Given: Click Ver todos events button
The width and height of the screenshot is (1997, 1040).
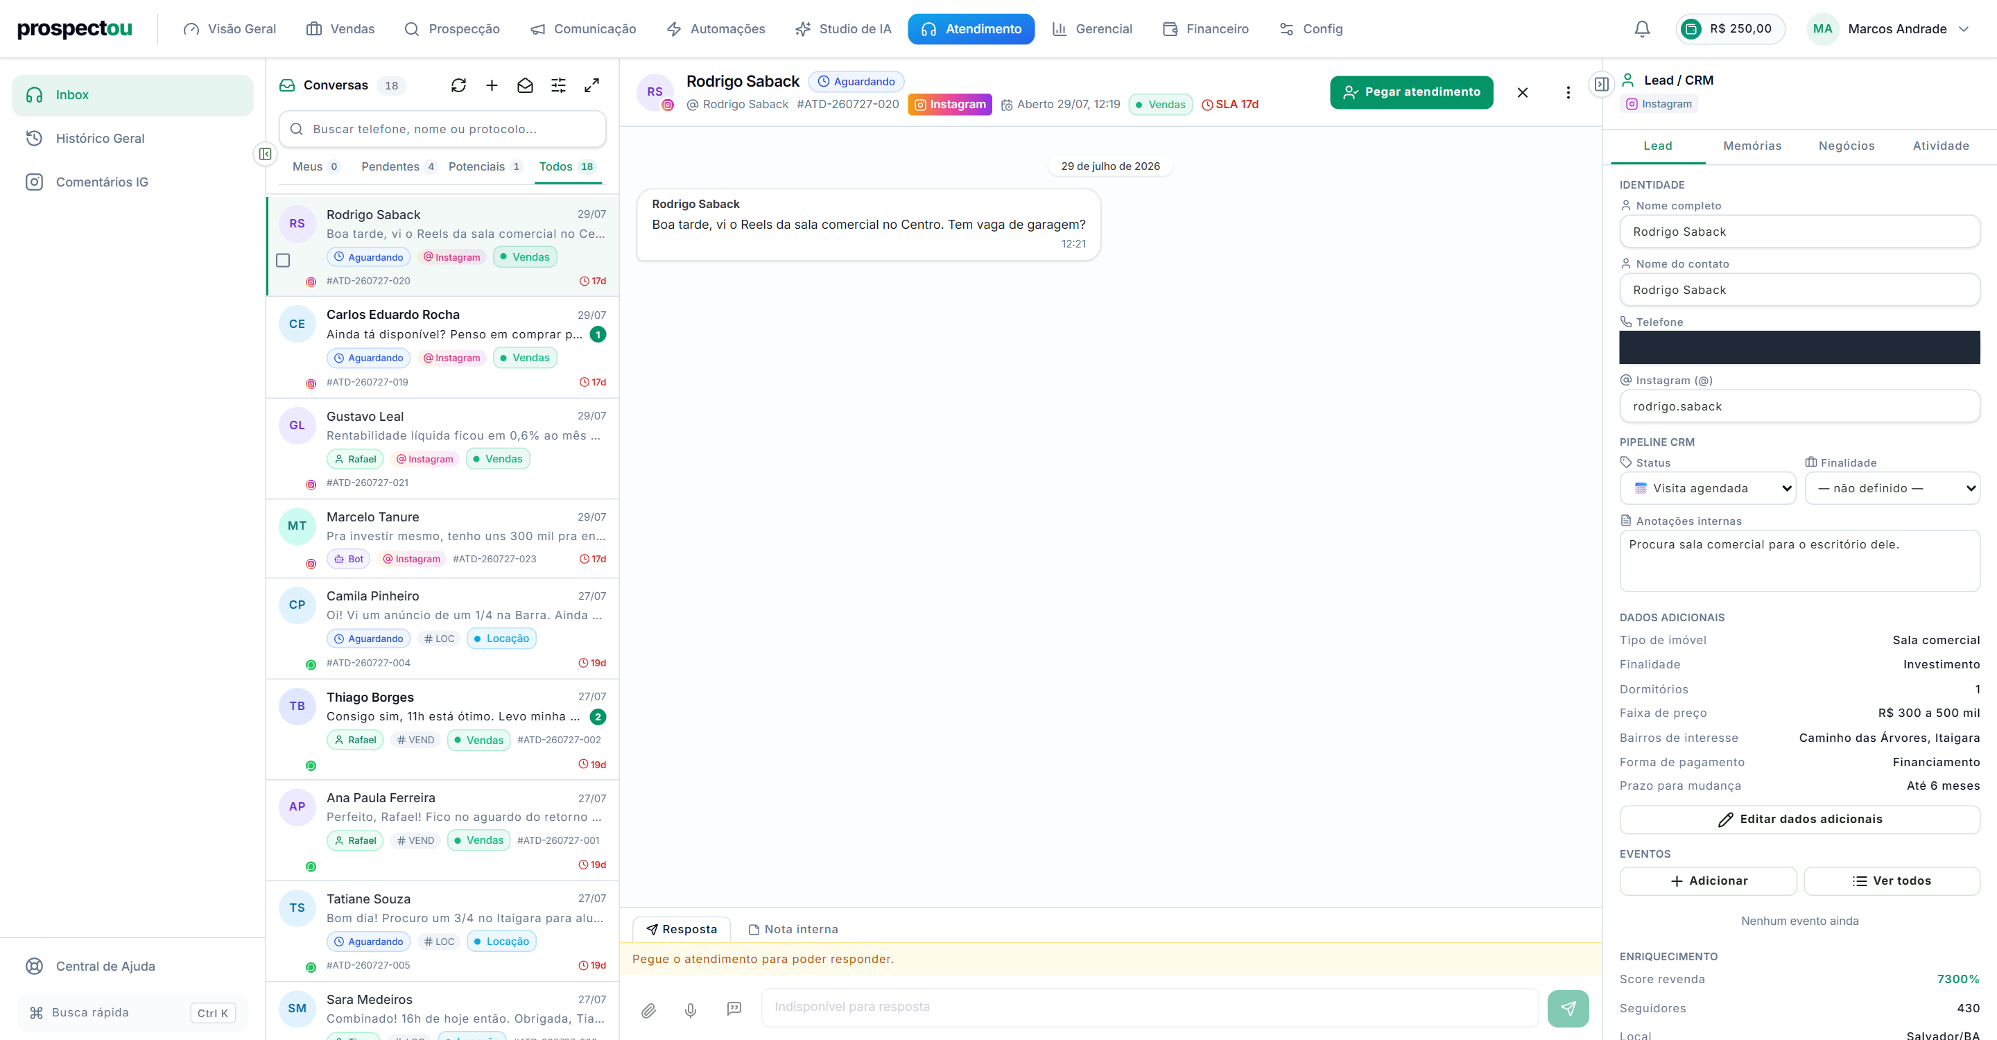Looking at the screenshot, I should 1892,881.
